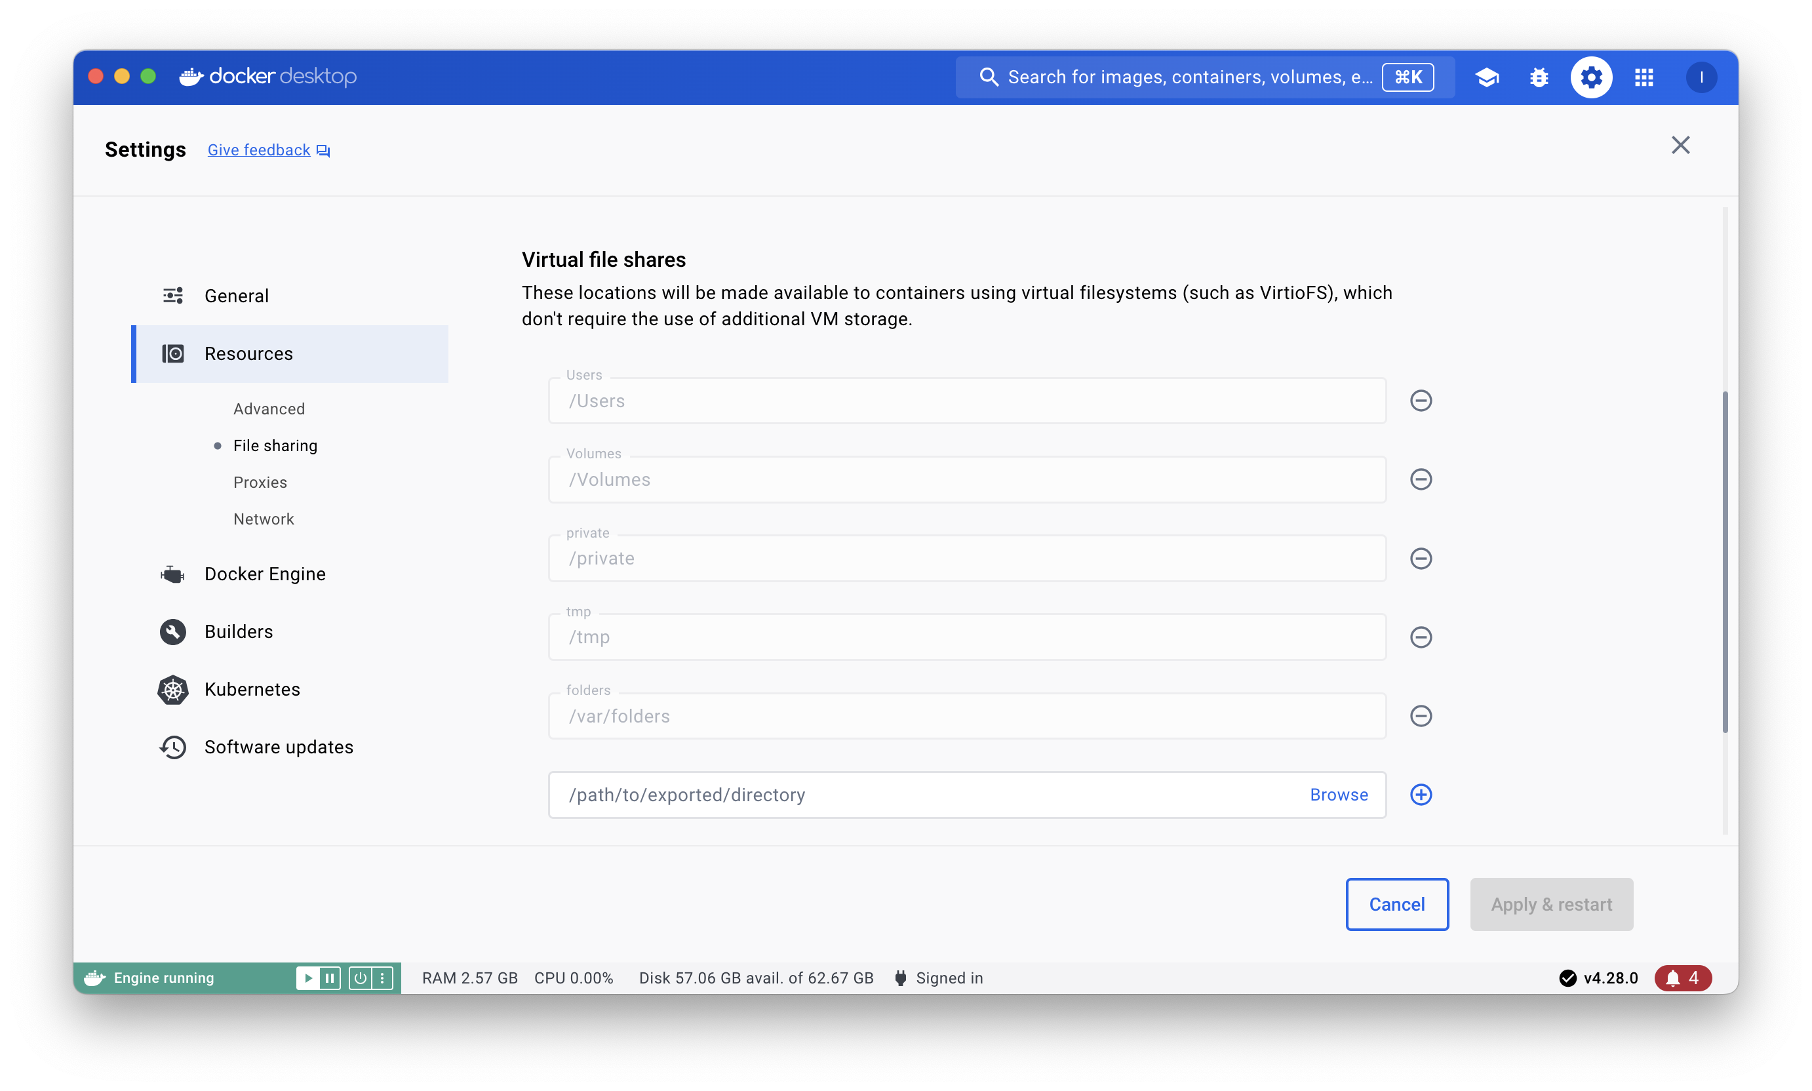
Task: Remove the /tmp file share entry
Action: [1420, 637]
